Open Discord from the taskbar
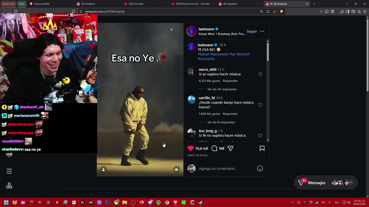 (150, 202)
